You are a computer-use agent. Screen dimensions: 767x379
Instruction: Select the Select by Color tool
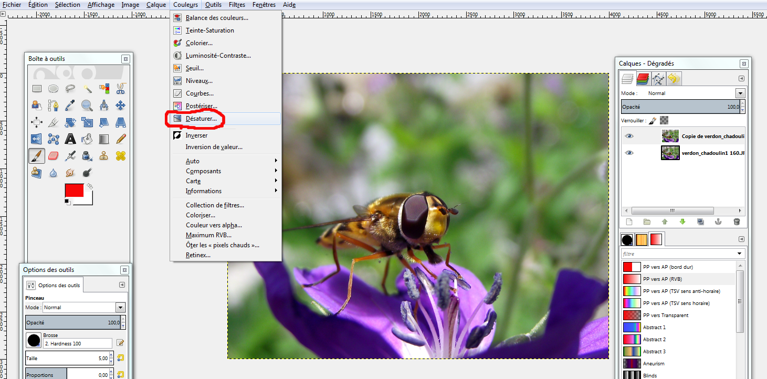pyautogui.click(x=104, y=89)
